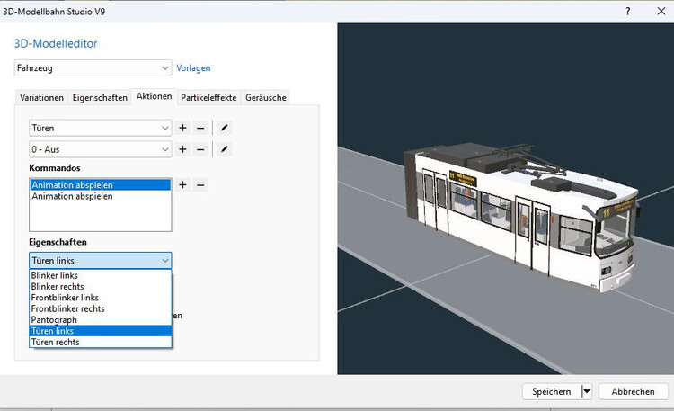Open the Speichern split-button arrow

[x=587, y=391]
